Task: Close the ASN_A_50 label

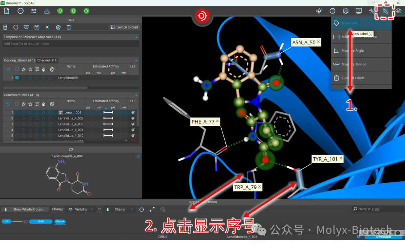Action: pos(318,42)
